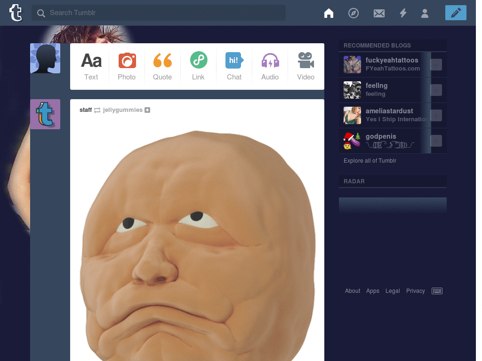Create a new Text post

(91, 66)
